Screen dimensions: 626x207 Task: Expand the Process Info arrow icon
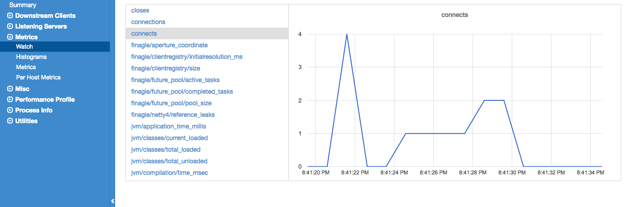coord(10,110)
